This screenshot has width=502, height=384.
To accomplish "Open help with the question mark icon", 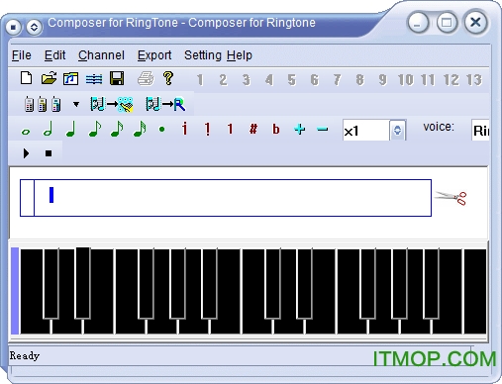I will coord(168,78).
